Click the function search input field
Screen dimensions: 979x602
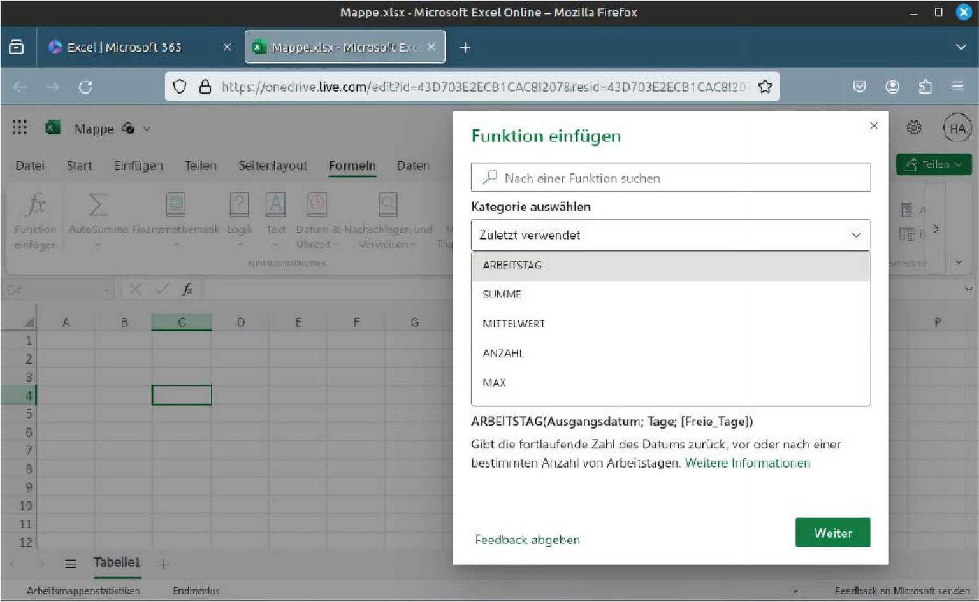point(670,178)
